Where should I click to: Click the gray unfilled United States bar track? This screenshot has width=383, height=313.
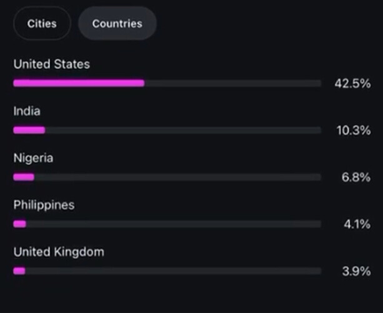[x=232, y=83]
